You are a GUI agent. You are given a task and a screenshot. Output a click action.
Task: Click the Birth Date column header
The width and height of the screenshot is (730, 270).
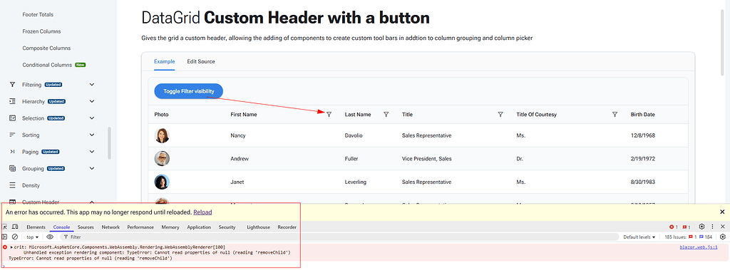[x=643, y=115]
